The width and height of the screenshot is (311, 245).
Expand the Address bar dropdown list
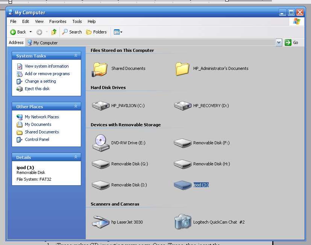pos(279,42)
